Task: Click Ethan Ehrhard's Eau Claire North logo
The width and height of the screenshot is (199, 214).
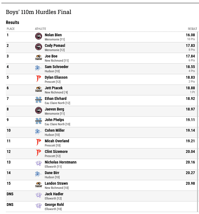Action: point(38,100)
